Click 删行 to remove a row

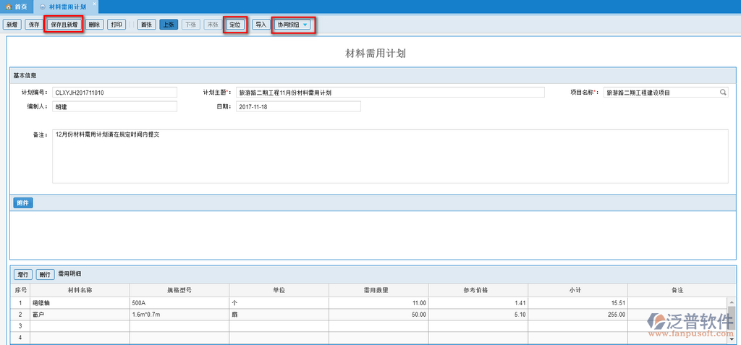coord(45,275)
